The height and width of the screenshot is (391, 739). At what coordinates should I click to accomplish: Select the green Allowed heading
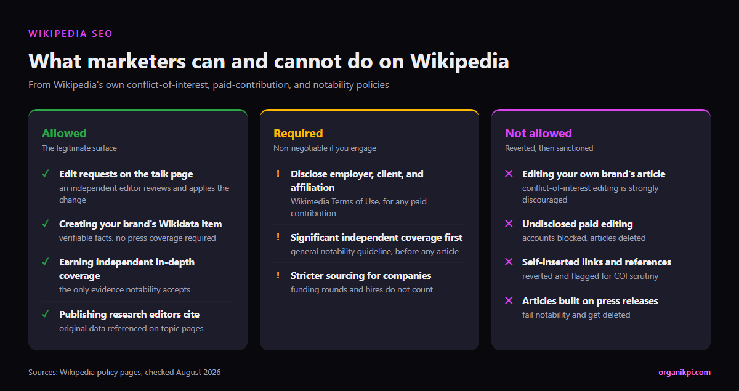pyautogui.click(x=64, y=133)
